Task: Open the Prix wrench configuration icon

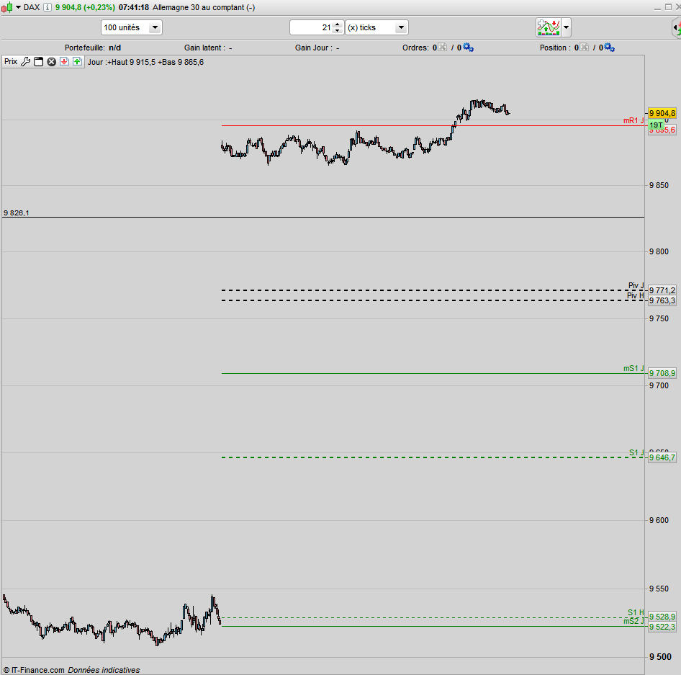Action: click(26, 62)
